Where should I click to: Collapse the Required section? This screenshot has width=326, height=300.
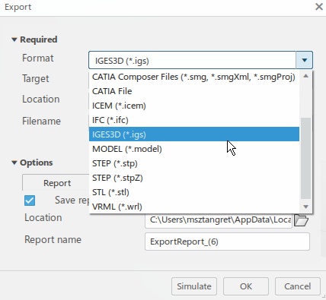click(14, 39)
